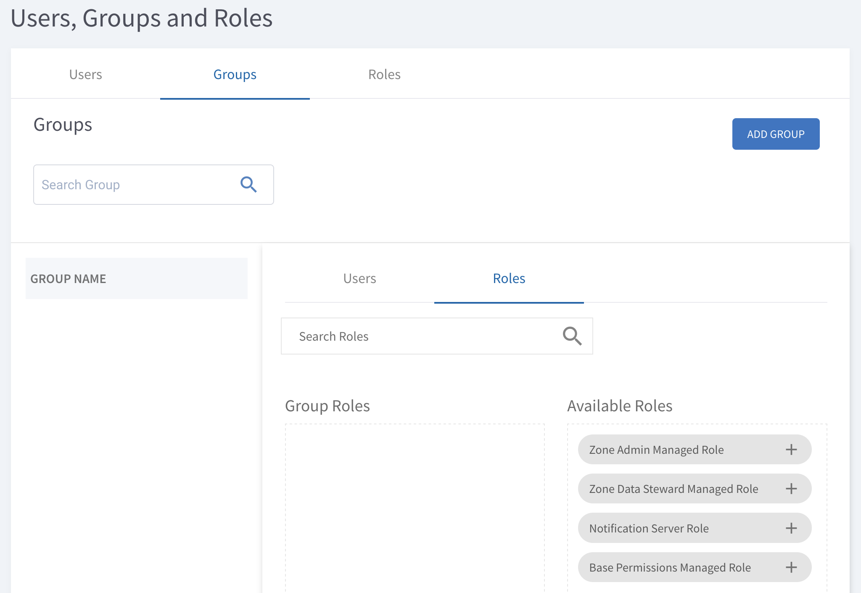
Task: Click the Users, Groups and Roles title
Action: pos(142,19)
